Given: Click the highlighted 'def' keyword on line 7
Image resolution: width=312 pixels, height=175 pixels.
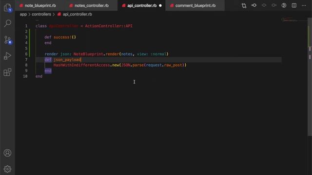Looking at the screenshot, I should click(x=48, y=59).
